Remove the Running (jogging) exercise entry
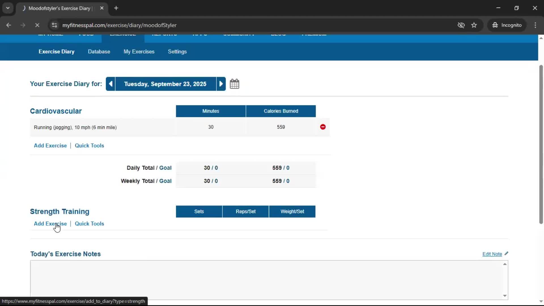The width and height of the screenshot is (544, 306). click(x=323, y=127)
